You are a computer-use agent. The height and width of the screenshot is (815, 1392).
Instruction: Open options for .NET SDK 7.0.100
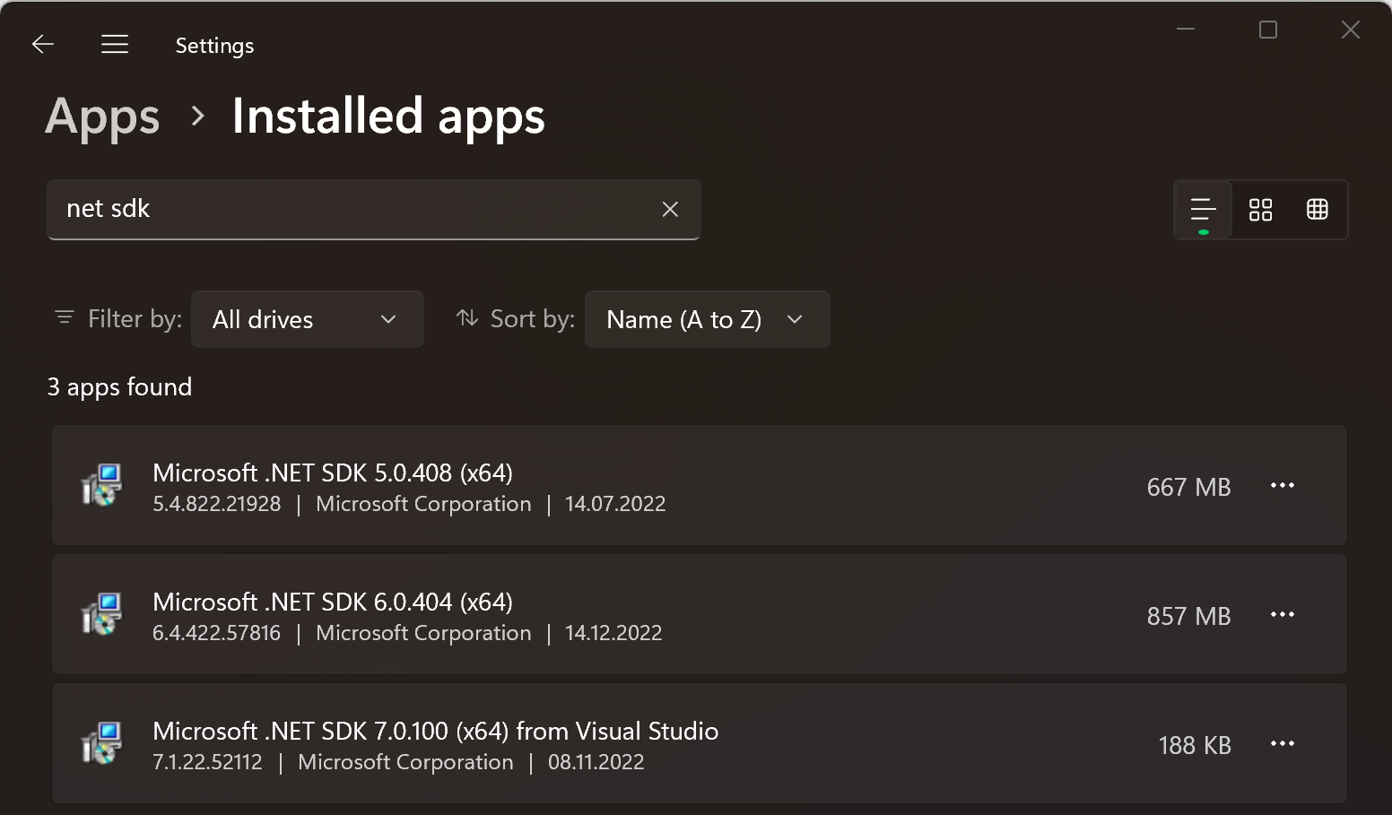click(x=1282, y=744)
